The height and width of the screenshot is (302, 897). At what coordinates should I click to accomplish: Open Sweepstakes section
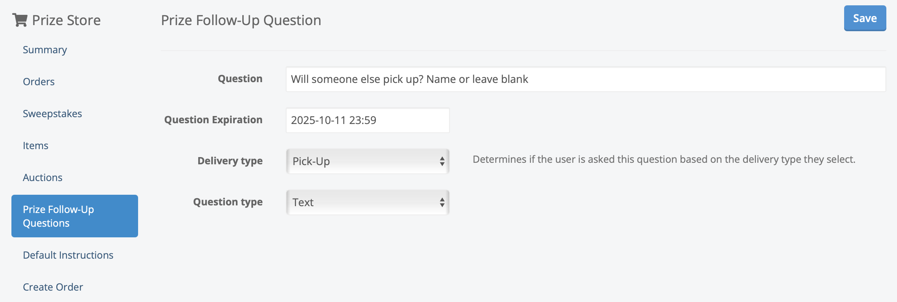point(52,114)
